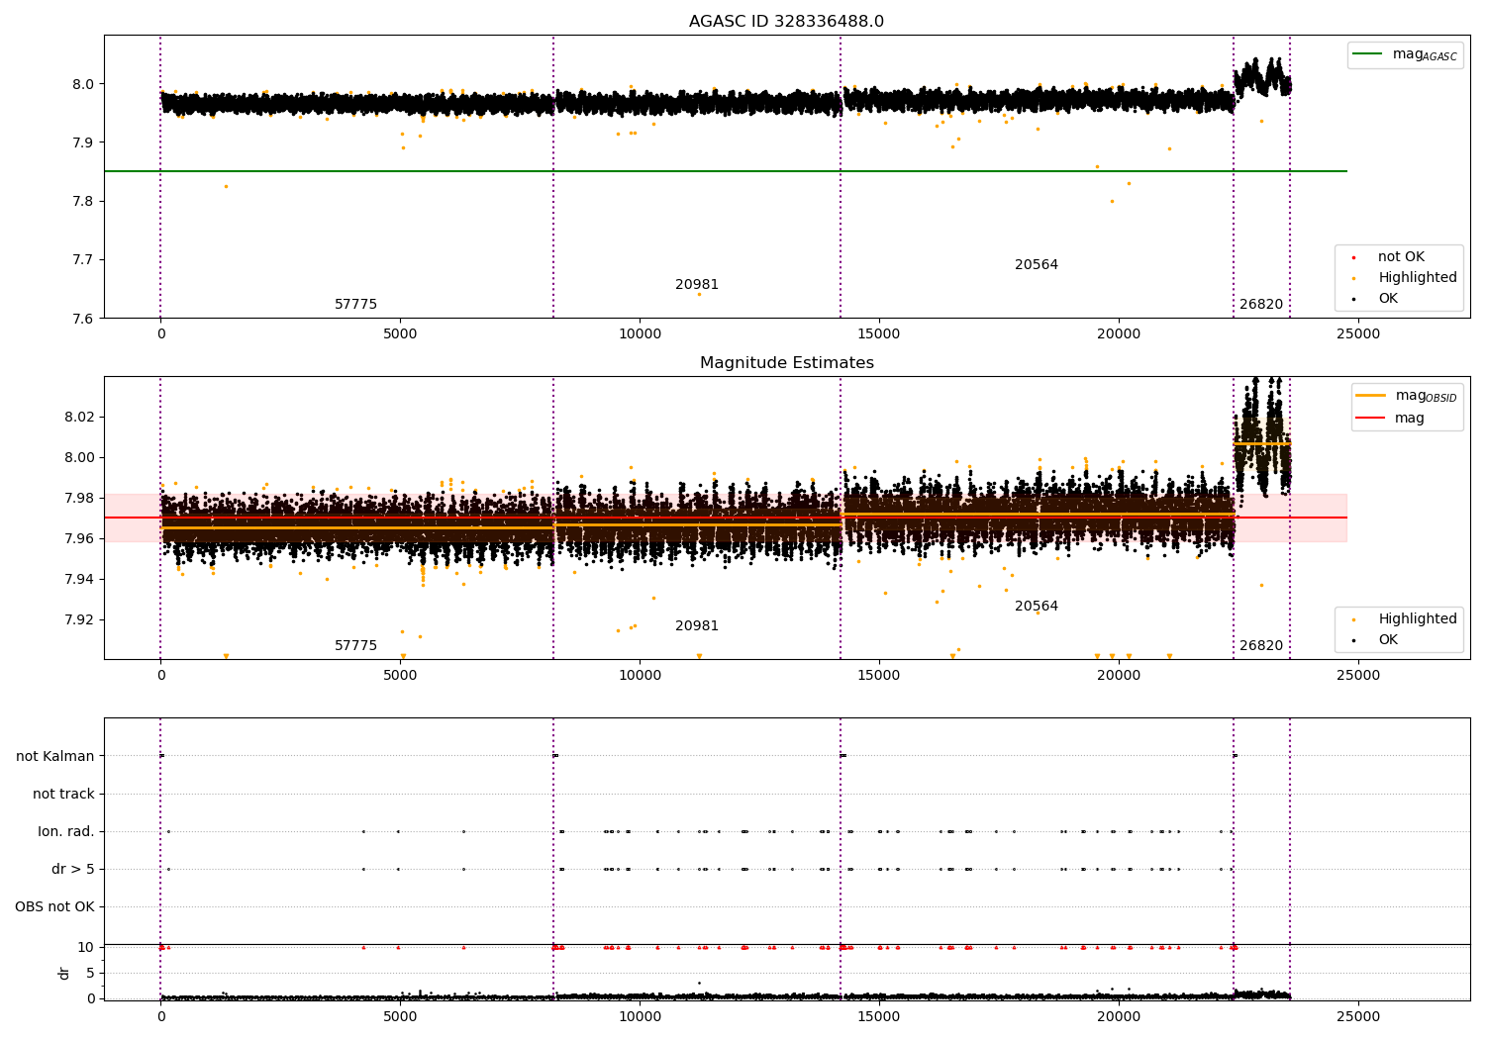Click 'Highlighted' legend entry in the top plot

(1405, 278)
